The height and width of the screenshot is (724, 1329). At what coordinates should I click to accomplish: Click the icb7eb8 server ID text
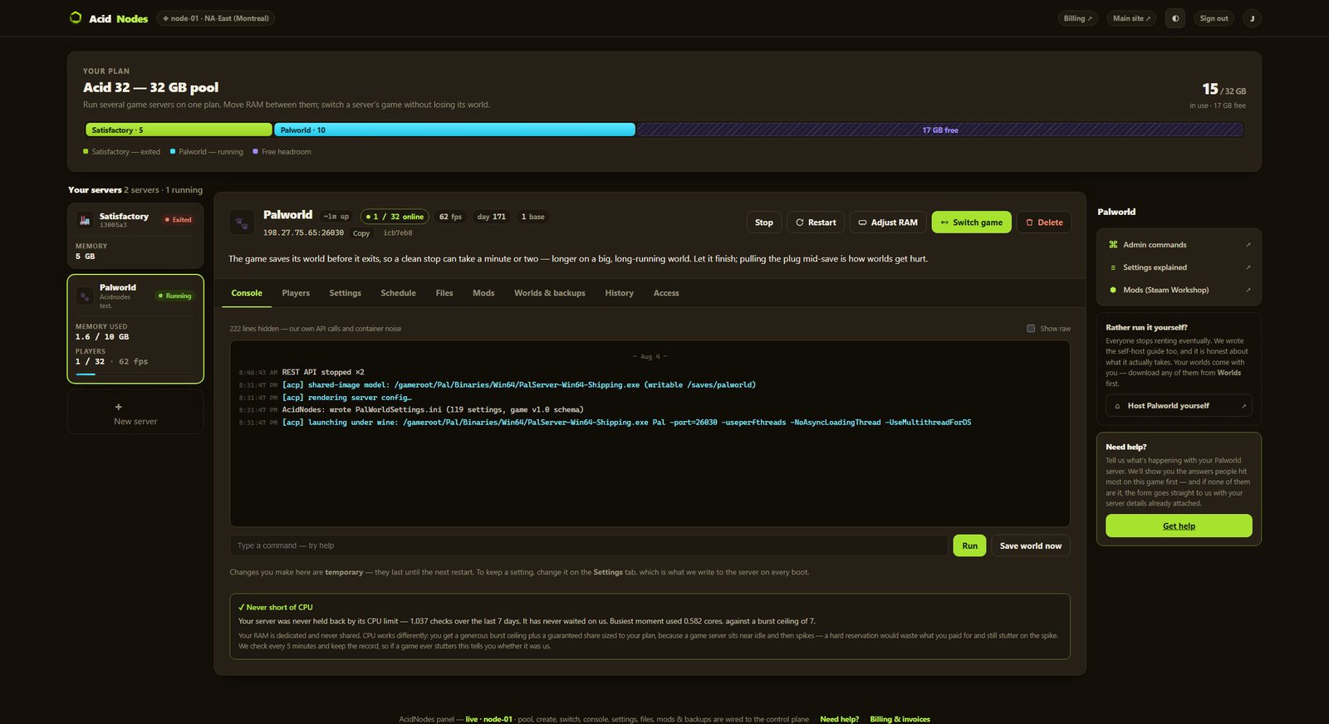pos(398,233)
